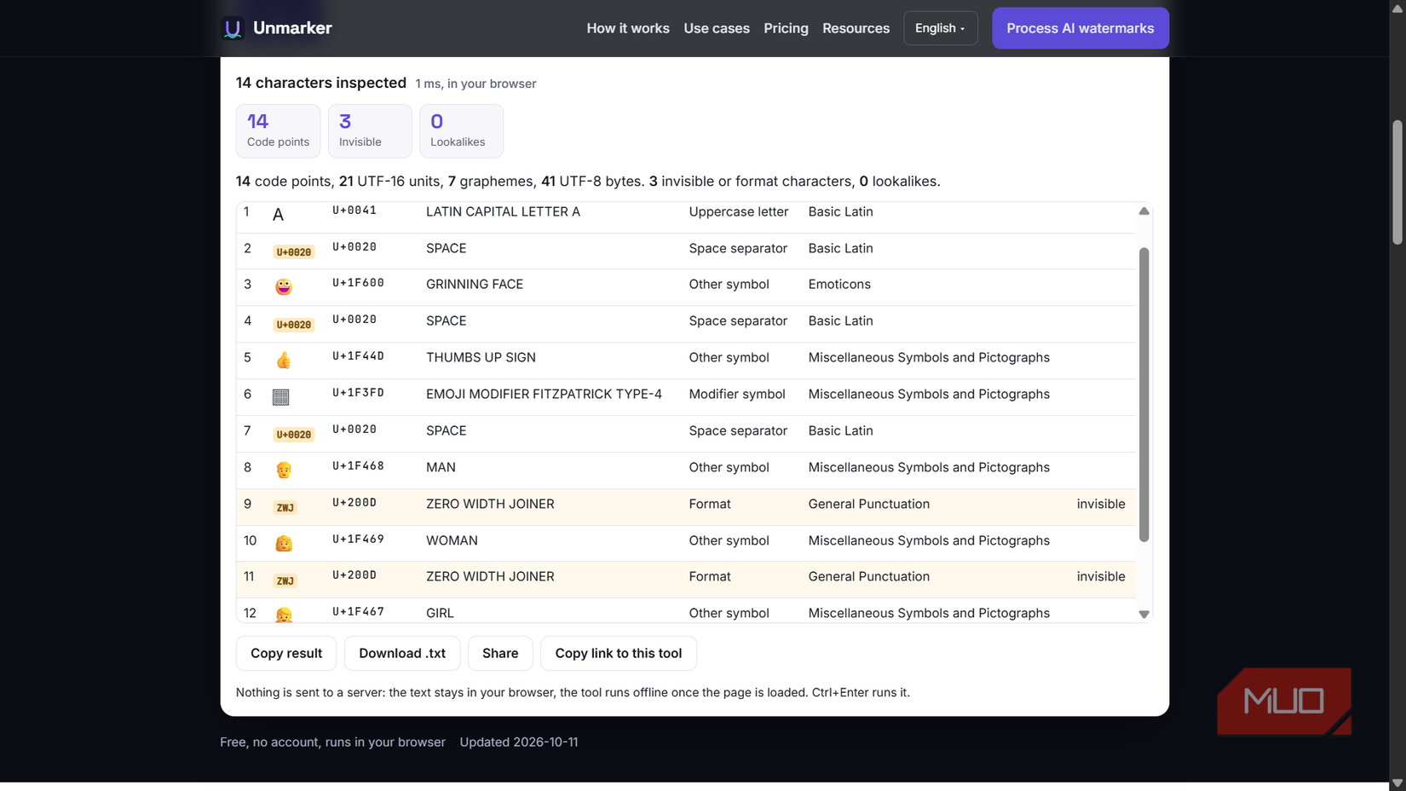This screenshot has width=1406, height=791.
Task: Click Updated 2026-10-11 text
Action: 519,742
